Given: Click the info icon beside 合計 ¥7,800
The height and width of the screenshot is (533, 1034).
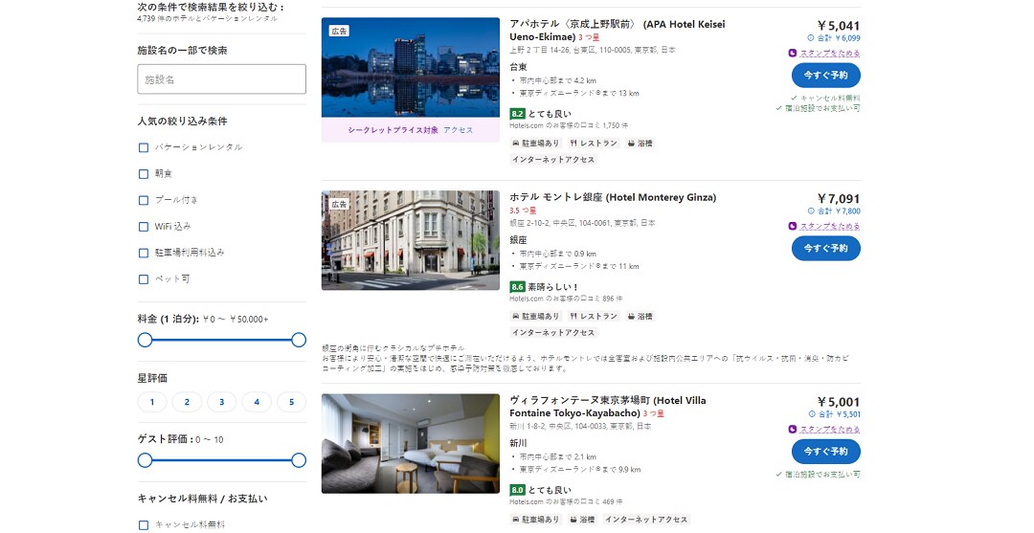Looking at the screenshot, I should pos(811,211).
